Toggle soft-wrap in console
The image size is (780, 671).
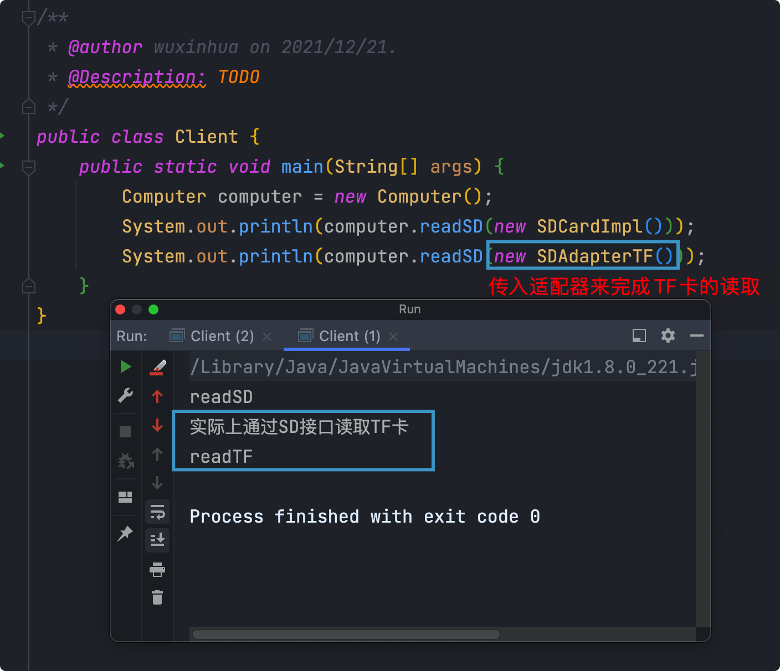157,512
